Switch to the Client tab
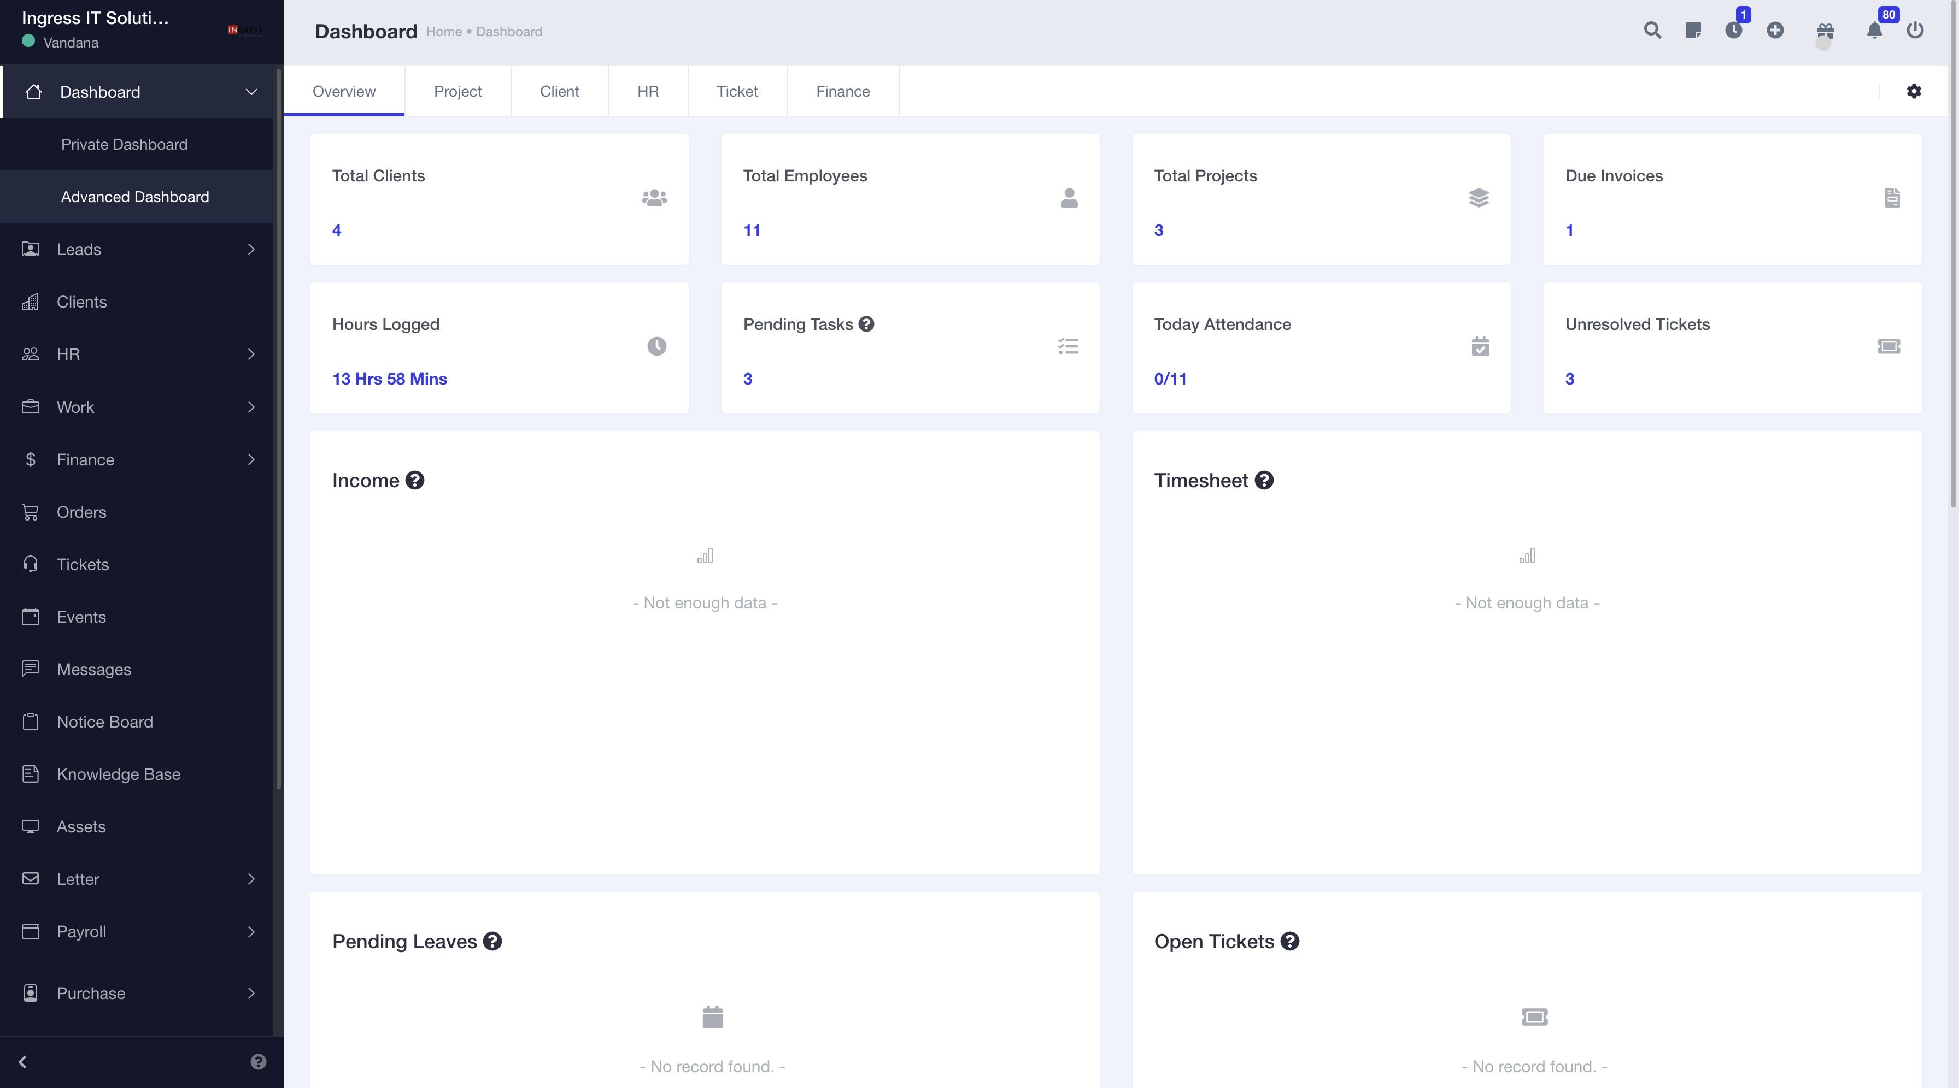 point(560,91)
